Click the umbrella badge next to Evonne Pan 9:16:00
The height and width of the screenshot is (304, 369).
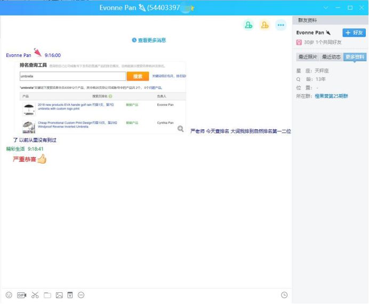[x=37, y=52]
